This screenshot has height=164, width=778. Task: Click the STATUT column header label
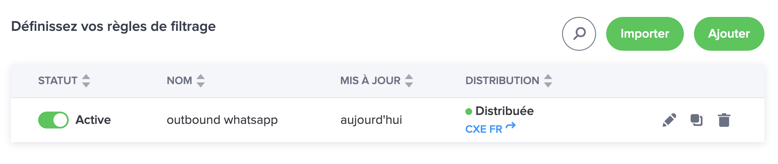click(x=58, y=81)
